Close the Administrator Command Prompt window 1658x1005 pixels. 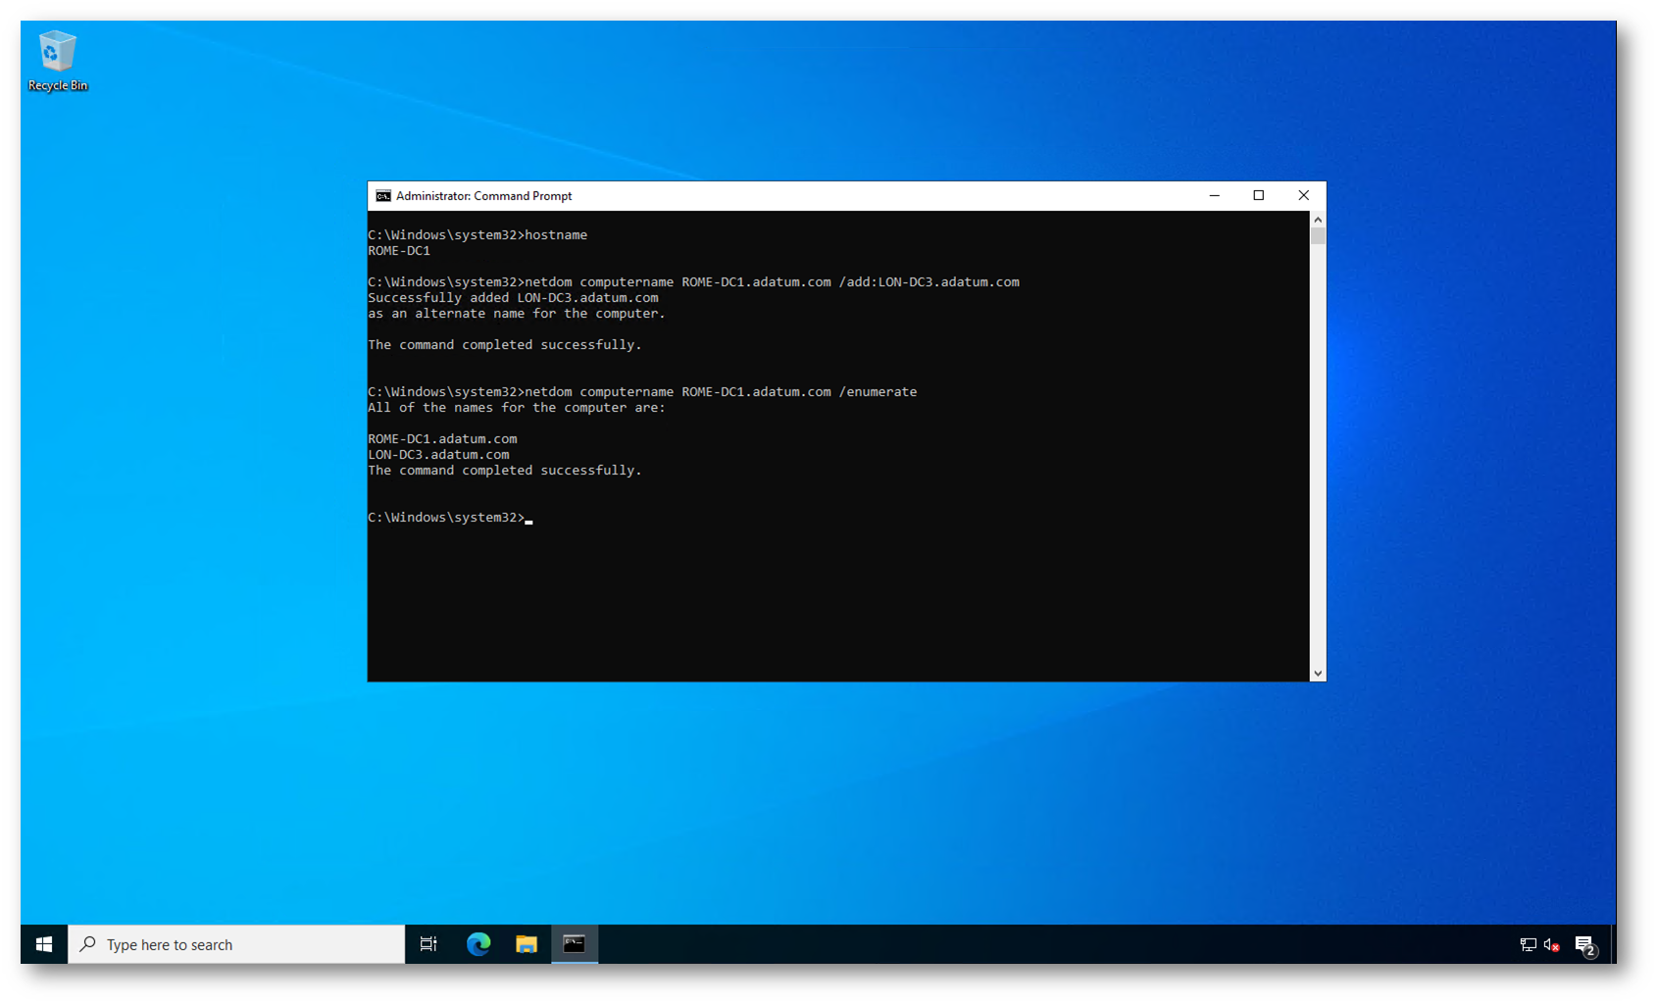1303,196
